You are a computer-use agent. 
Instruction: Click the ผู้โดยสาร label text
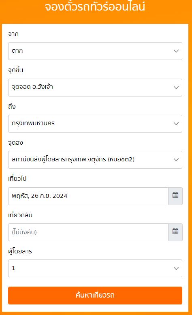pyautogui.click(x=20, y=251)
